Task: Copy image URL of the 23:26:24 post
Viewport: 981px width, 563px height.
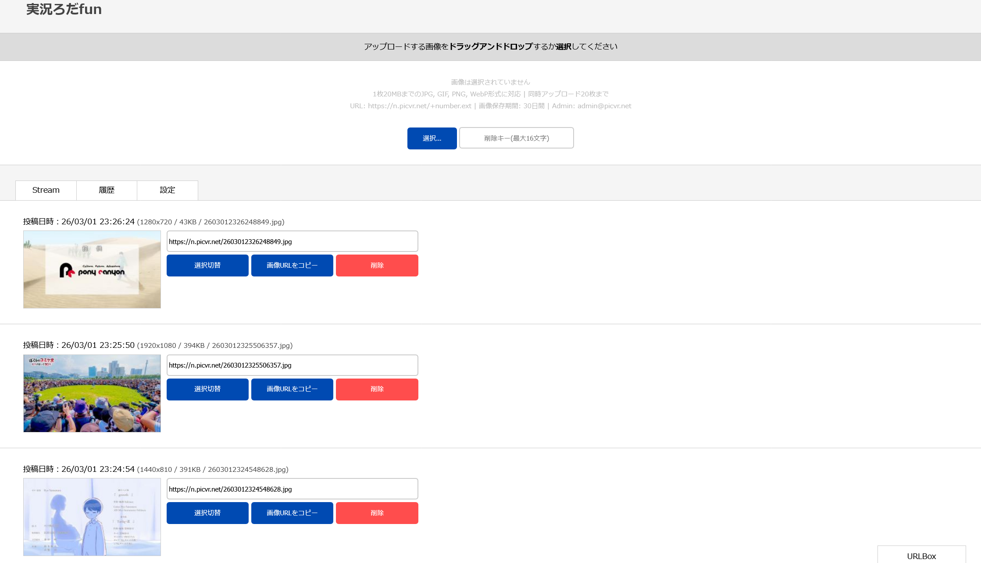Action: click(292, 266)
